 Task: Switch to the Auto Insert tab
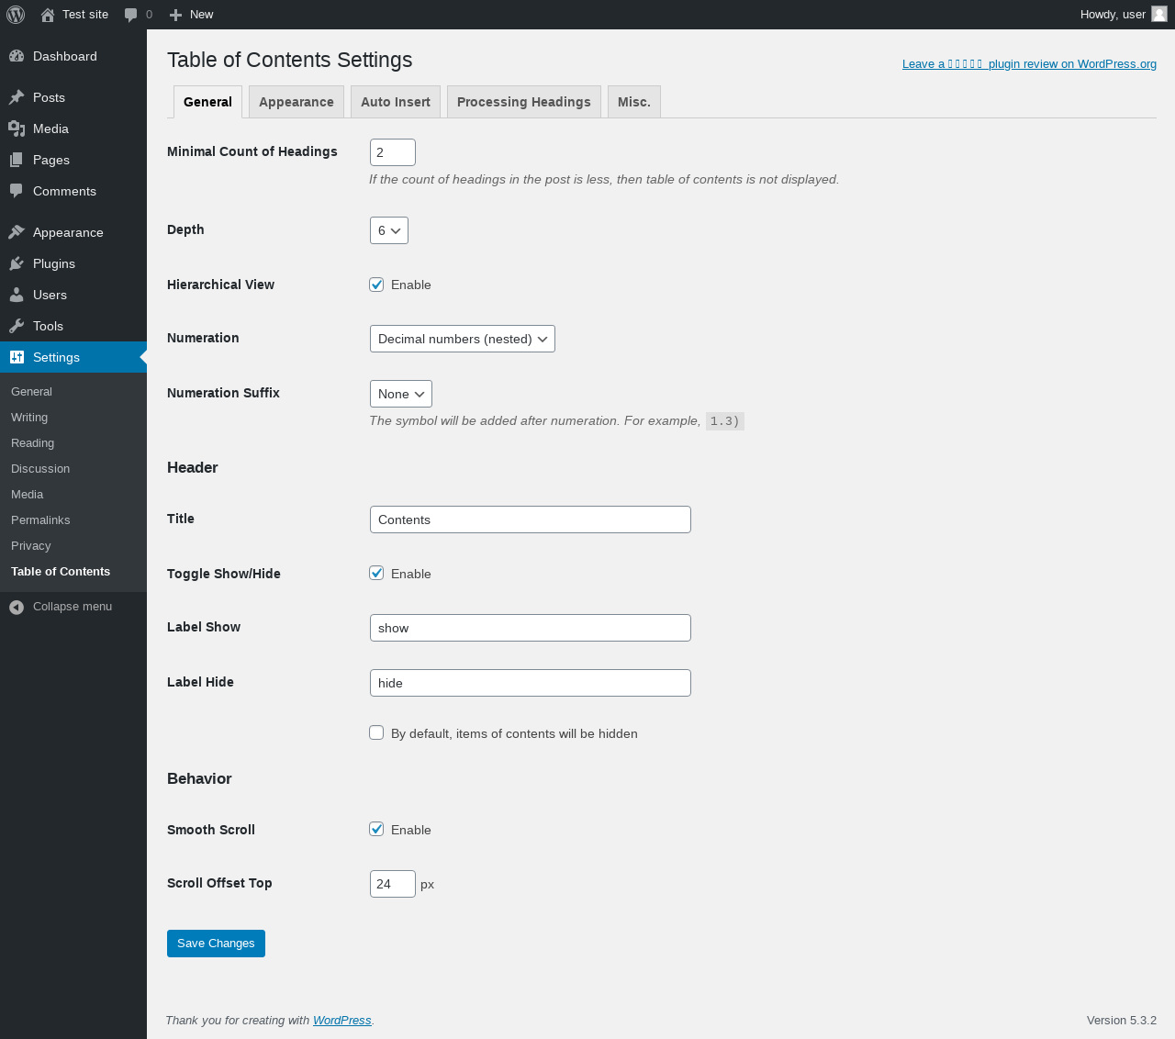pyautogui.click(x=396, y=102)
